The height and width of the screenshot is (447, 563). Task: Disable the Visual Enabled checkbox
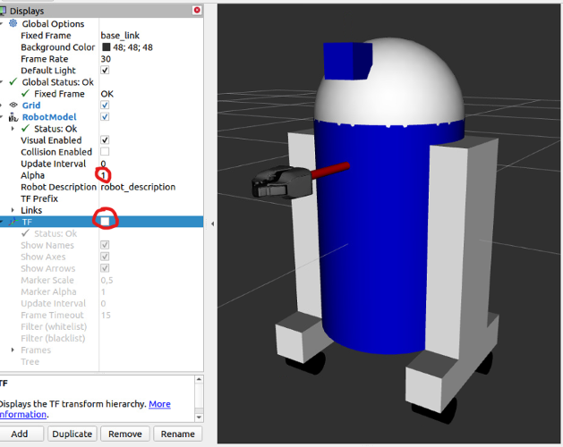[105, 140]
